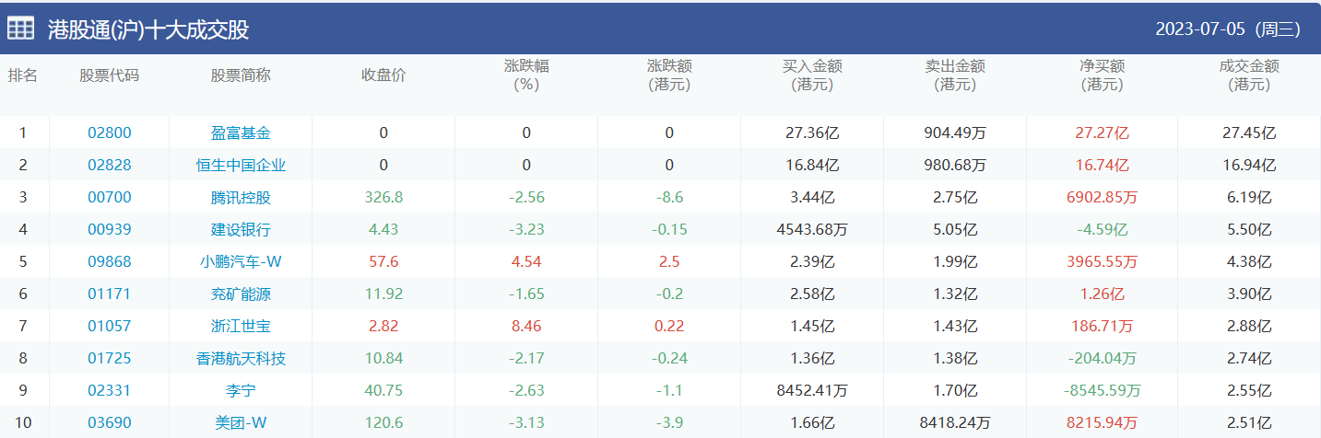The image size is (1321, 438).
Task: Click the 净买额 column header
Action: 1102,75
